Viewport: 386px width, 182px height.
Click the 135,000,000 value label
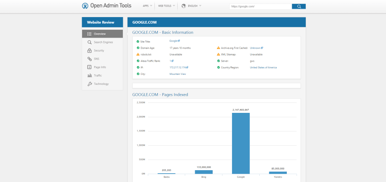[x=204, y=167]
